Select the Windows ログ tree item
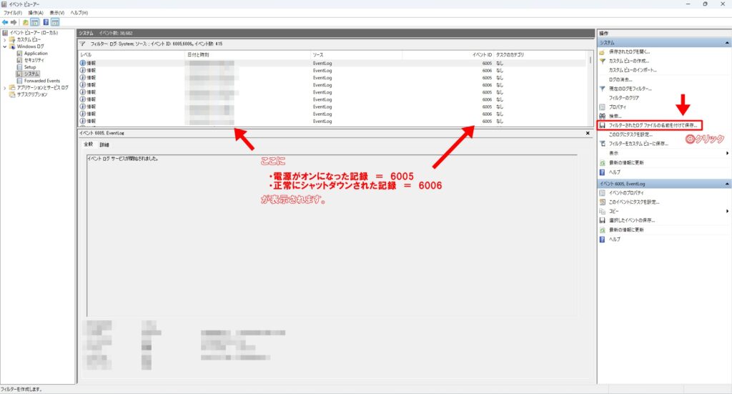The height and width of the screenshot is (394, 732). pyautogui.click(x=30, y=46)
